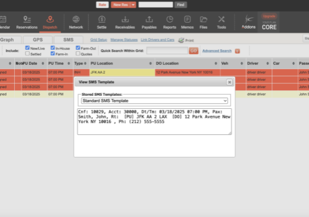309x217 pixels.
Task: Click the top search input field
Action: pos(155,5)
